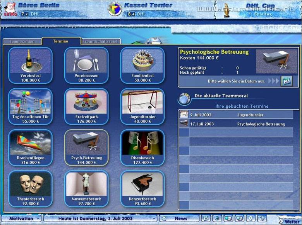Viewport: 302px width, 225px height.
Task: Select the 9.Juli 2003 booked date
Action: [201, 115]
